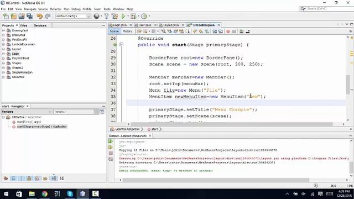Screen dimensions: 354x199
Task: Open the Run Project dropdown arrow
Action: pyautogui.click(x=128, y=16)
